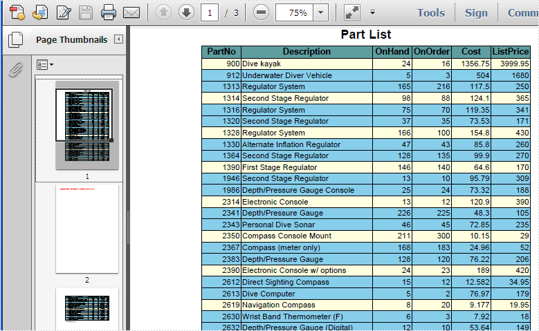Viewport: 539px width, 331px height.
Task: Open the Comment pane
Action: (x=523, y=12)
